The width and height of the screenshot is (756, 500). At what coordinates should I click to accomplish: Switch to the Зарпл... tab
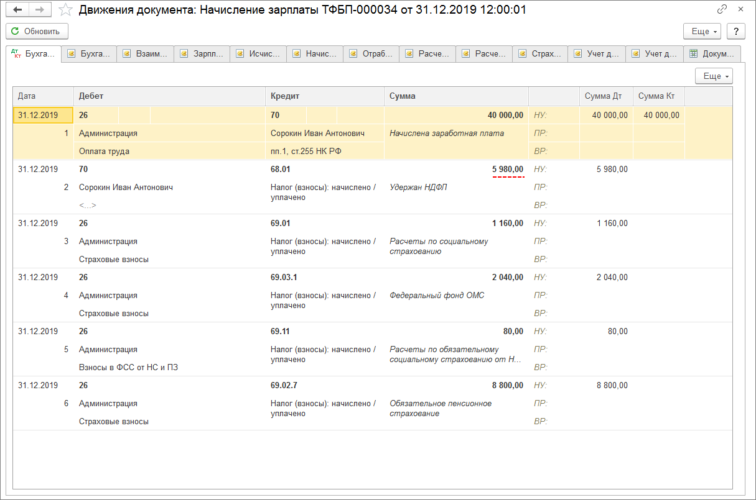202,54
